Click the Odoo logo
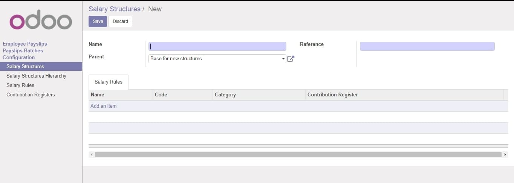The image size is (514, 183). [41, 22]
